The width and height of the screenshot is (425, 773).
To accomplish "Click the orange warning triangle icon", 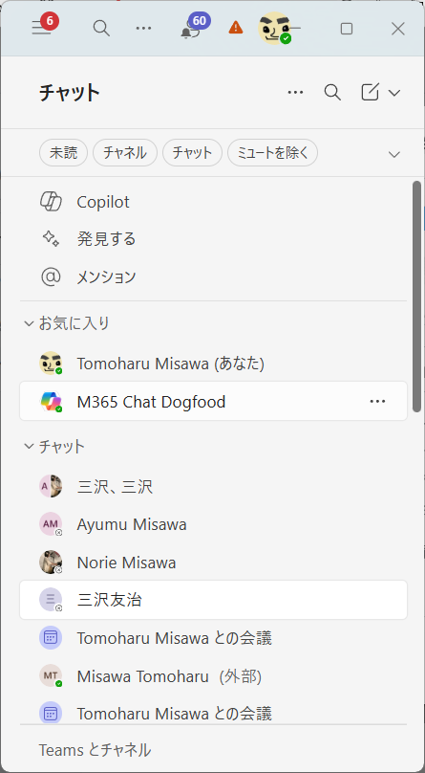I will (236, 28).
